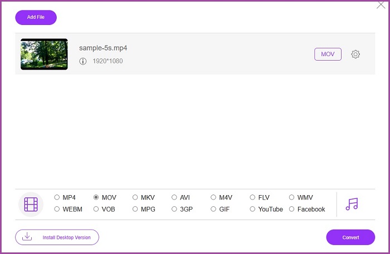Pick the GIF output format
The height and width of the screenshot is (254, 390).
click(x=213, y=210)
